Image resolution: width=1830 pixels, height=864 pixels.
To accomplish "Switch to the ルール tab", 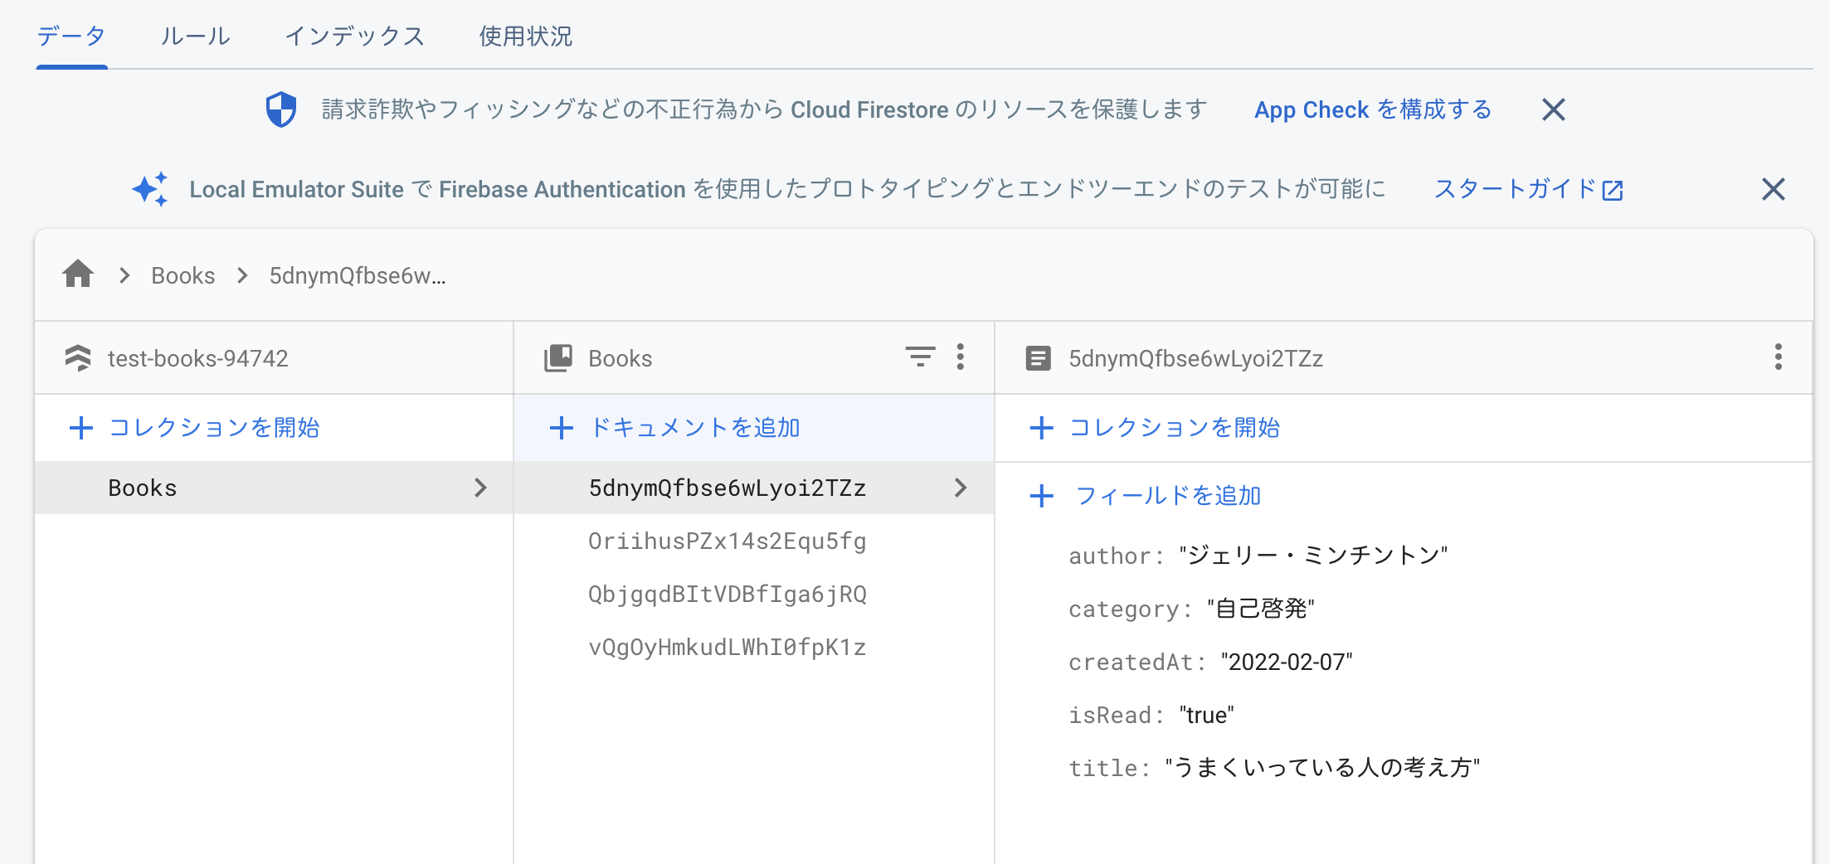I will [195, 36].
